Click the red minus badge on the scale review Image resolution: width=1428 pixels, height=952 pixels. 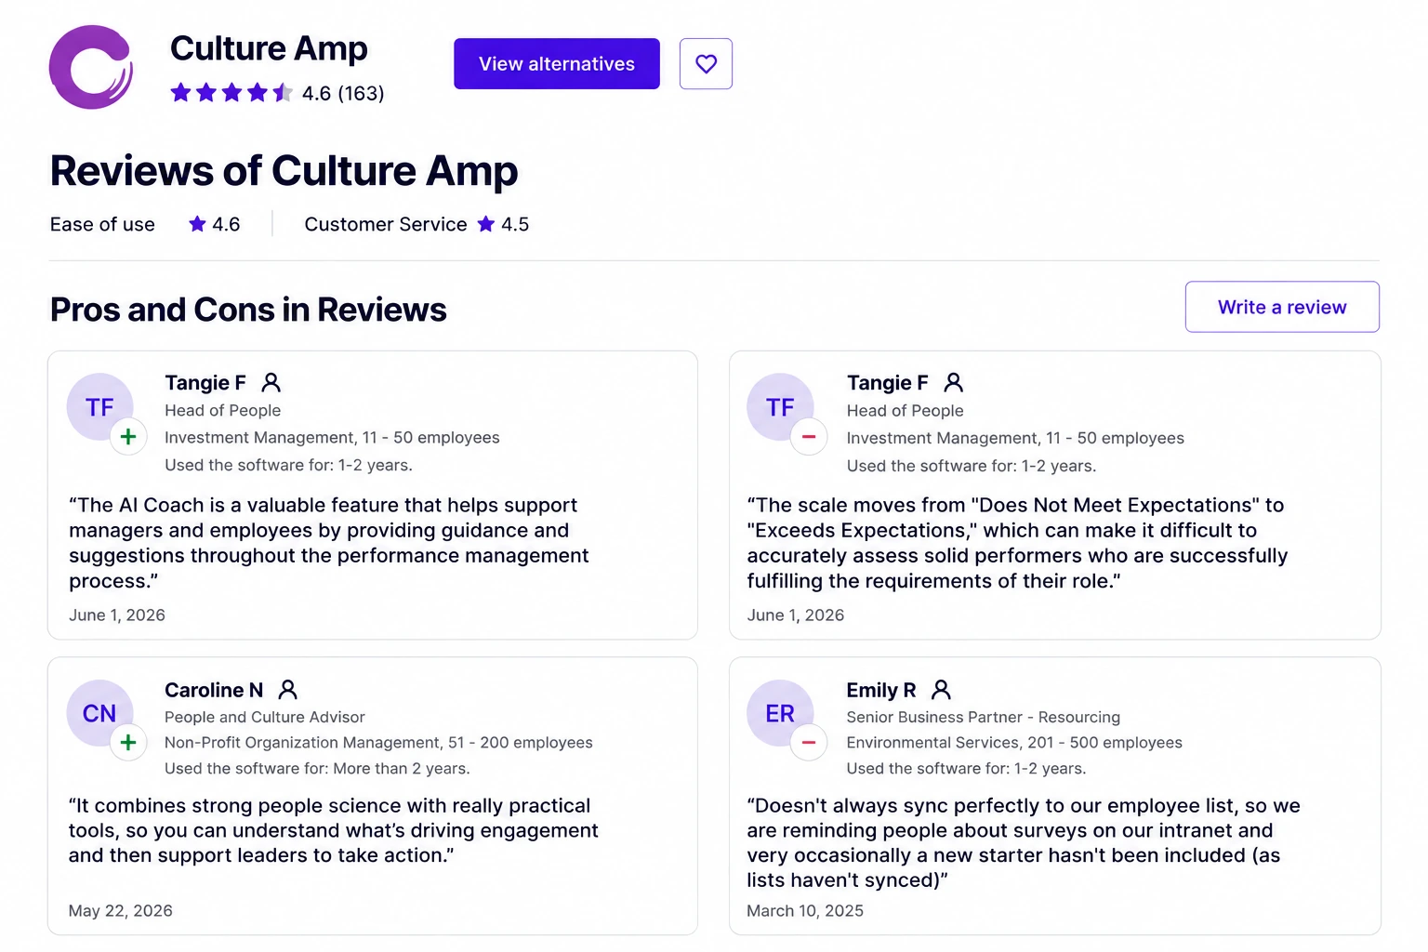pyautogui.click(x=809, y=437)
